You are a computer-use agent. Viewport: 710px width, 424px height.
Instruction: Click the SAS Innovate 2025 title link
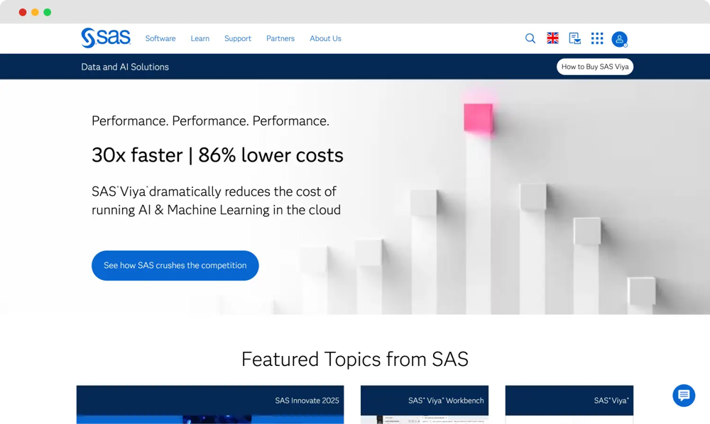[x=306, y=400]
